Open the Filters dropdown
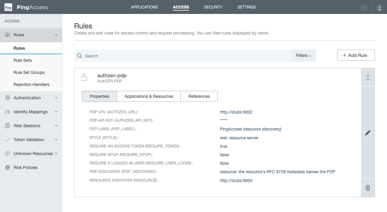The height and width of the screenshot is (212, 387). click(x=304, y=56)
